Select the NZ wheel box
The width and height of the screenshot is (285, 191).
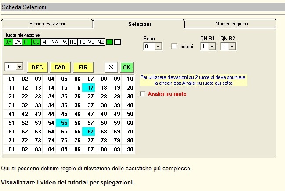(101, 42)
